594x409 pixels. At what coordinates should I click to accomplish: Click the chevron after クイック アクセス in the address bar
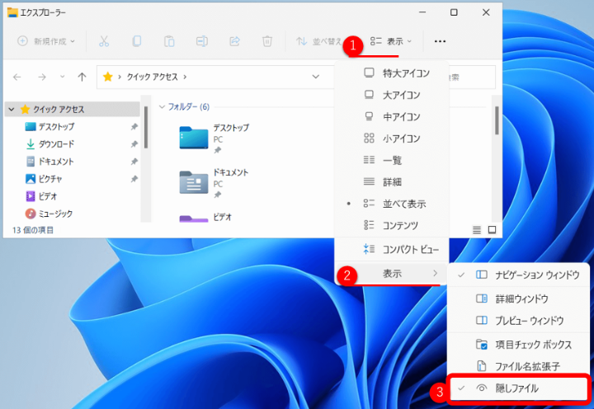point(185,77)
